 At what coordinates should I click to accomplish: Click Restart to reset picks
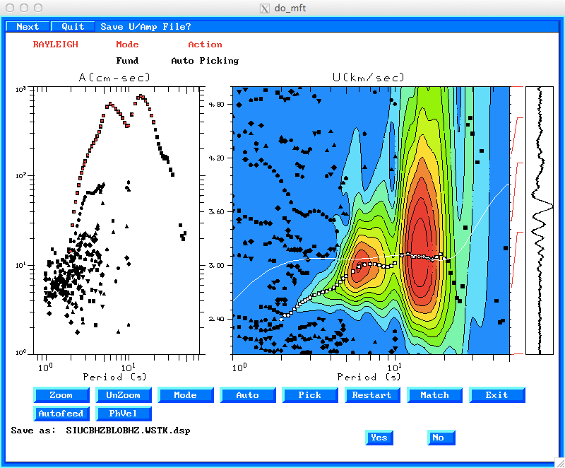click(x=372, y=395)
